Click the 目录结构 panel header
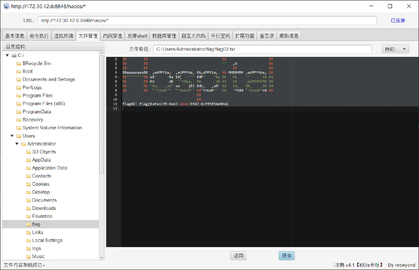The image size is (419, 270). pos(53,47)
